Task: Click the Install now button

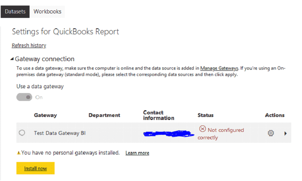Action: coord(36,168)
